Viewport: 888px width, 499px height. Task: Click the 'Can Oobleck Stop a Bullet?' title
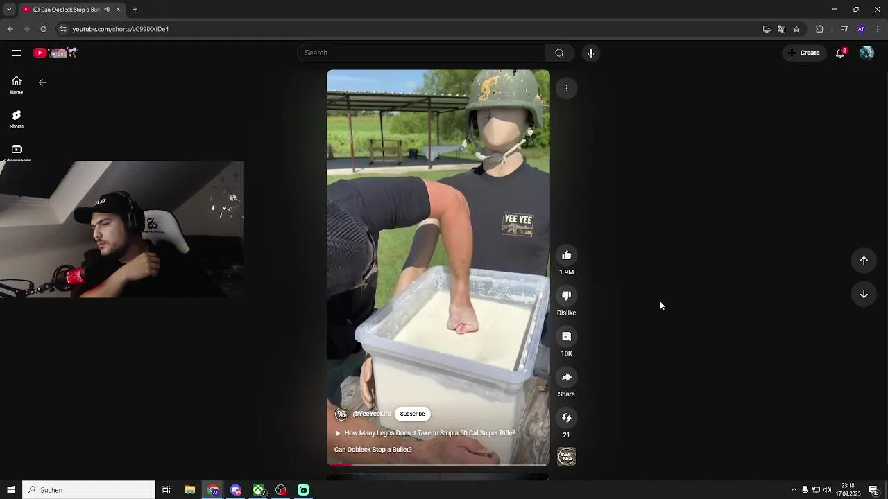coord(373,450)
